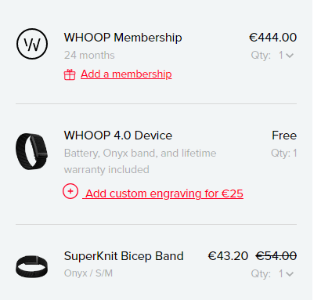The height and width of the screenshot is (300, 321).
Task: Select the WHOOP Membership title
Action: [123, 38]
